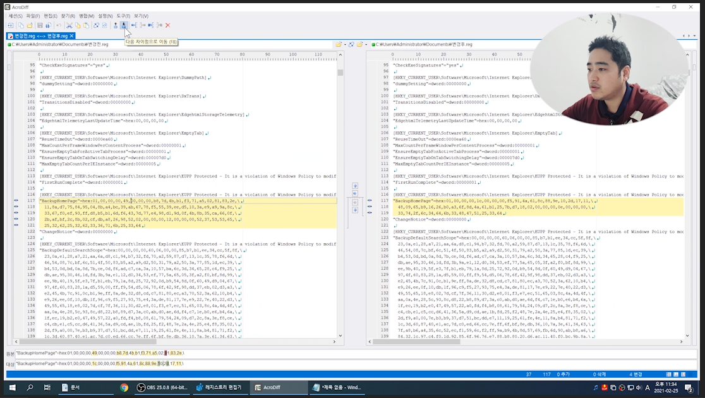Open the 파일(F) menu
The width and height of the screenshot is (705, 398).
click(x=33, y=16)
